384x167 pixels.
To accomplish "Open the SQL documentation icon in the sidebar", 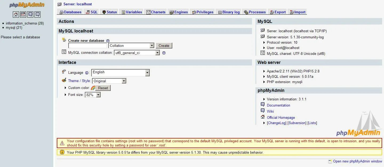I will click(38, 14).
